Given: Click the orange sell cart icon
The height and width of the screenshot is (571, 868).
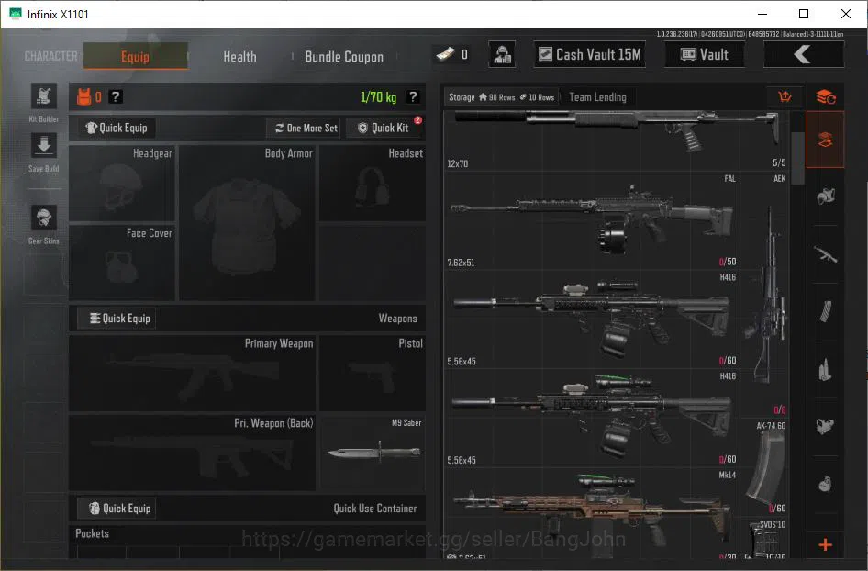Looking at the screenshot, I should 785,97.
